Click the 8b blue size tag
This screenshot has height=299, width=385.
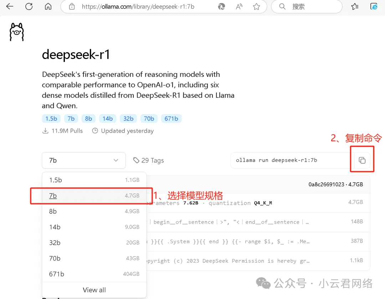point(89,119)
